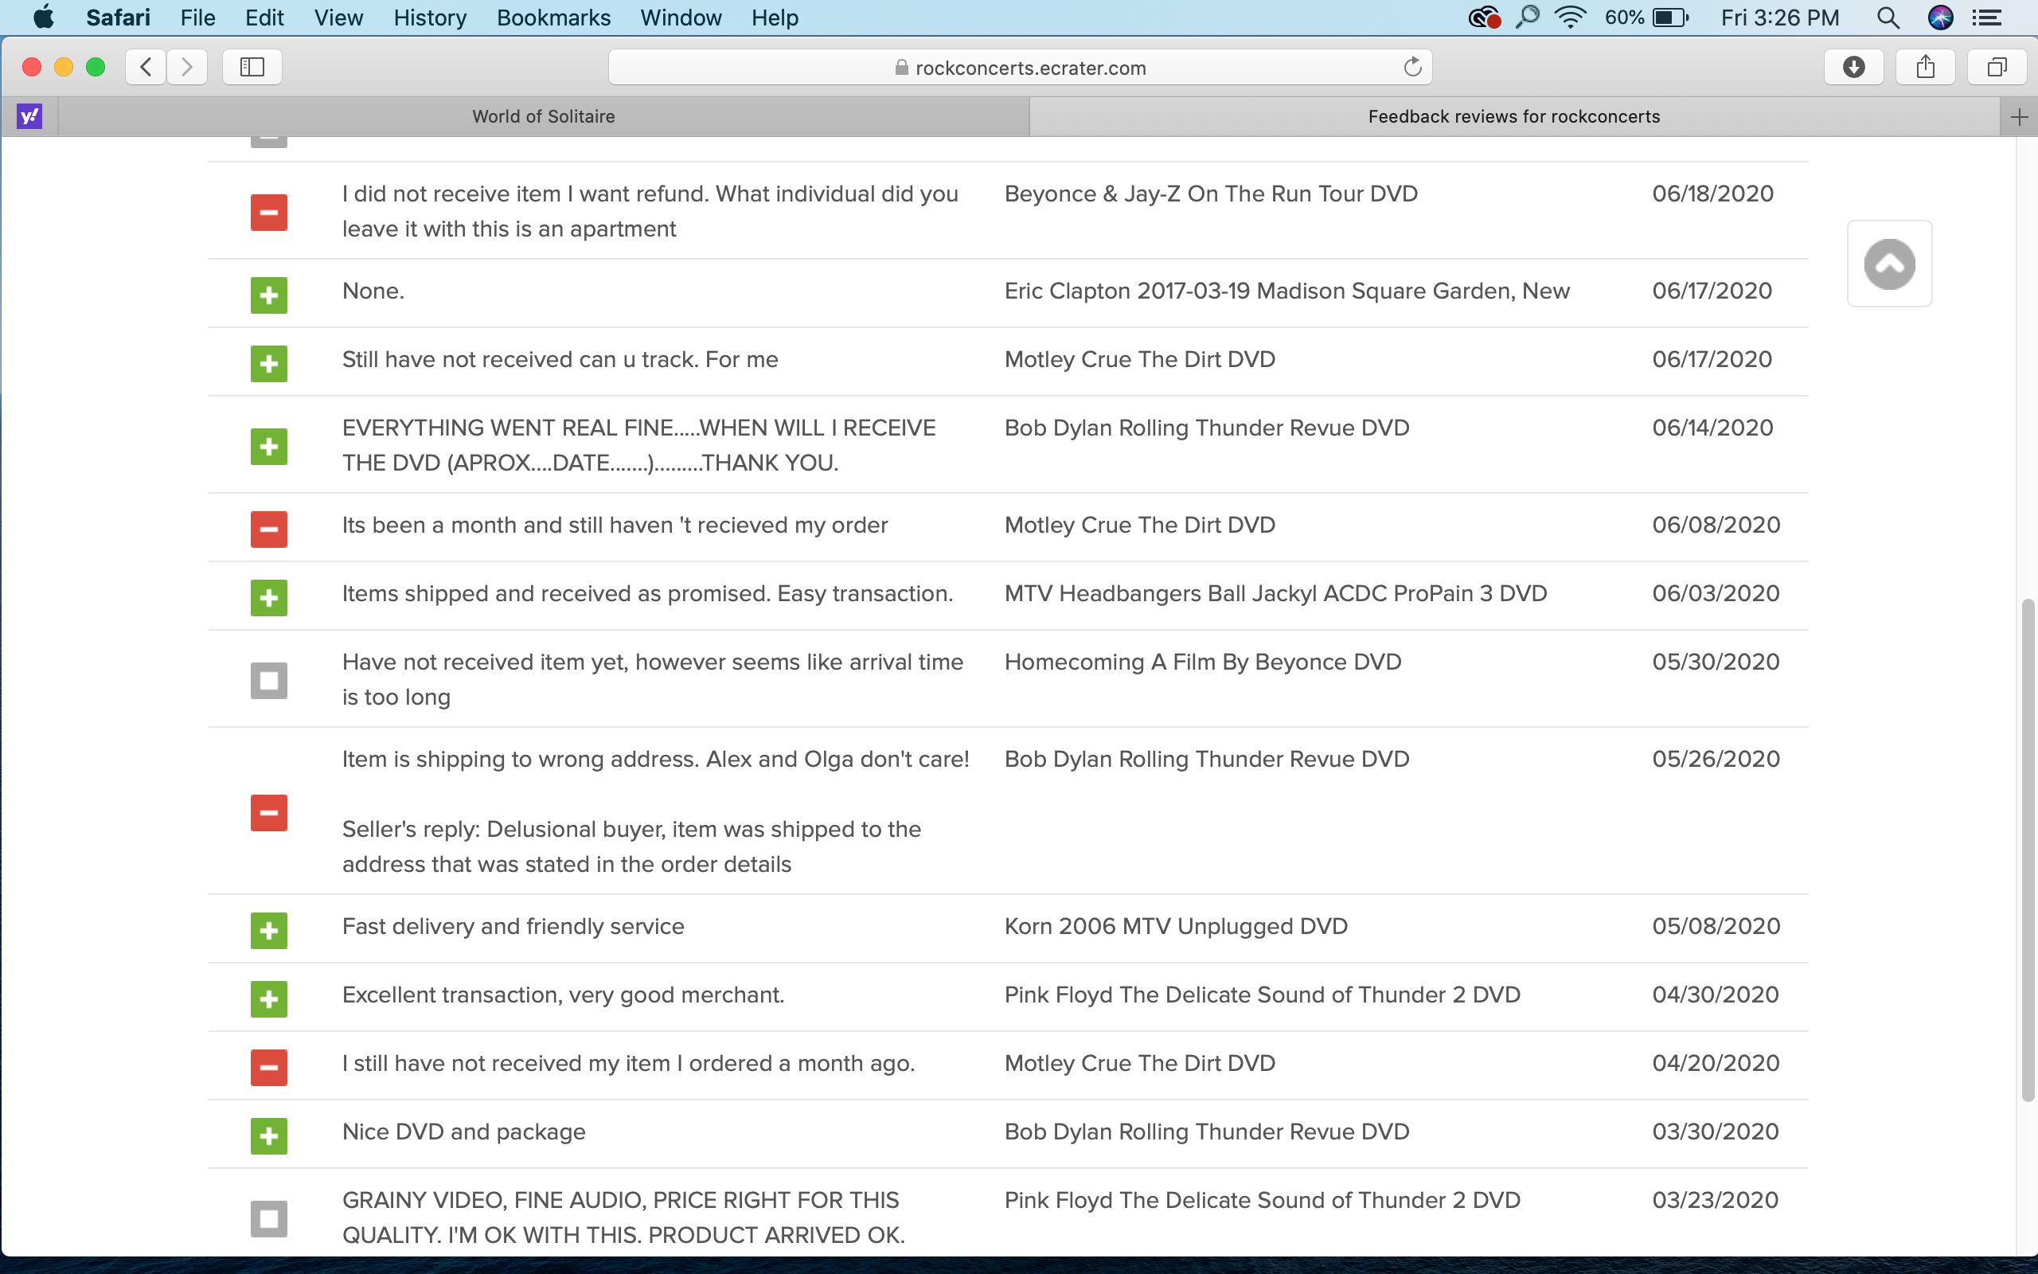Click the reload page icon
The width and height of the screenshot is (2038, 1274).
point(1412,68)
